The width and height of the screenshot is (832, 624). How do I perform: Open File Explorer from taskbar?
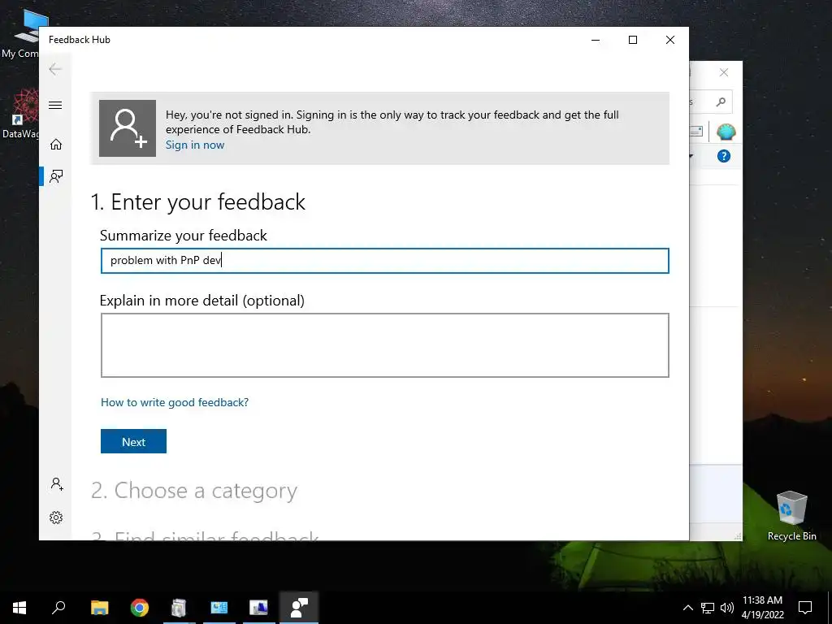coord(99,608)
